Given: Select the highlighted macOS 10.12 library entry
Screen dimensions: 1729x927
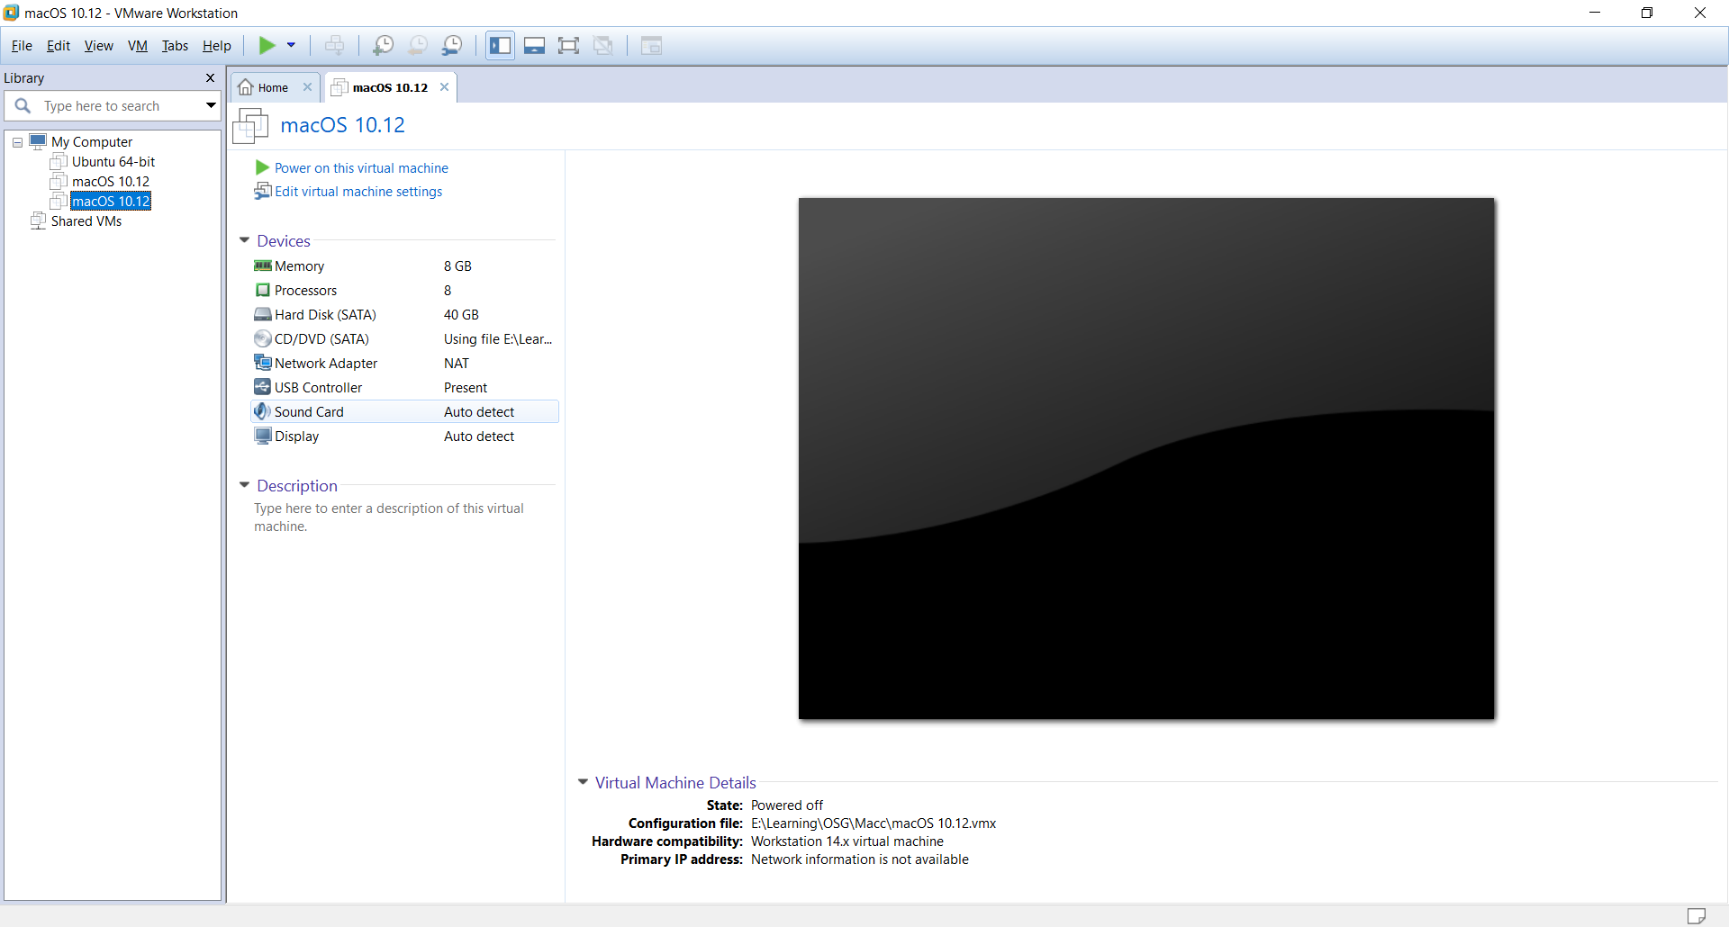Looking at the screenshot, I should [x=111, y=202].
